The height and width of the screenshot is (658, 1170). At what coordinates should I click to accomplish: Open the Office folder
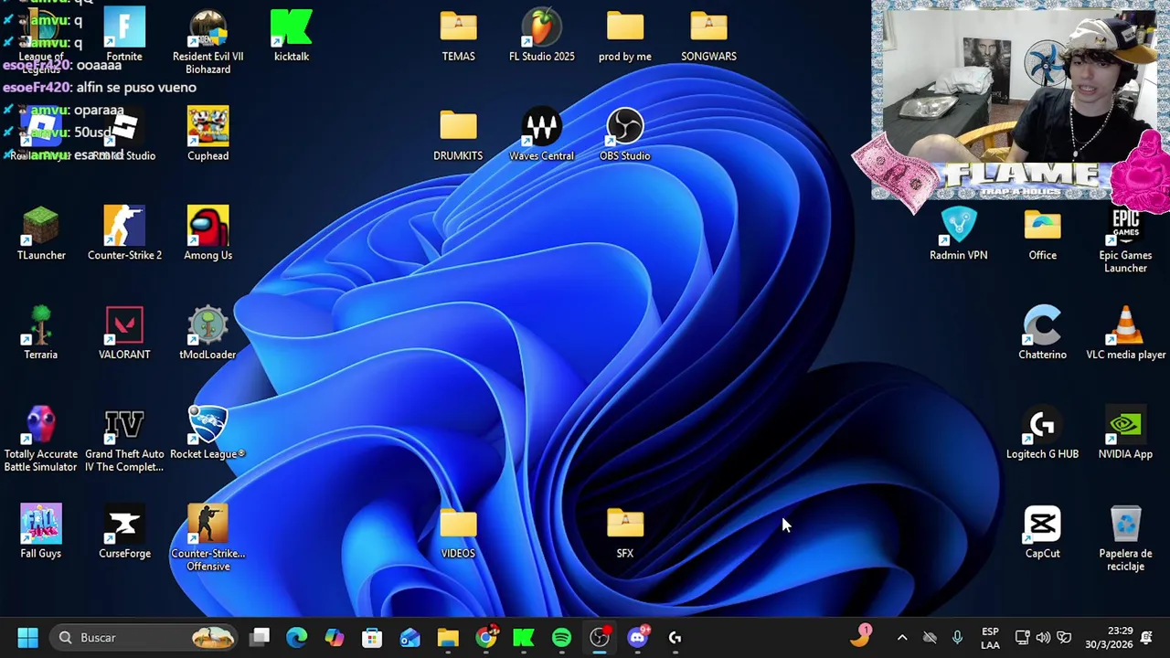(x=1043, y=233)
